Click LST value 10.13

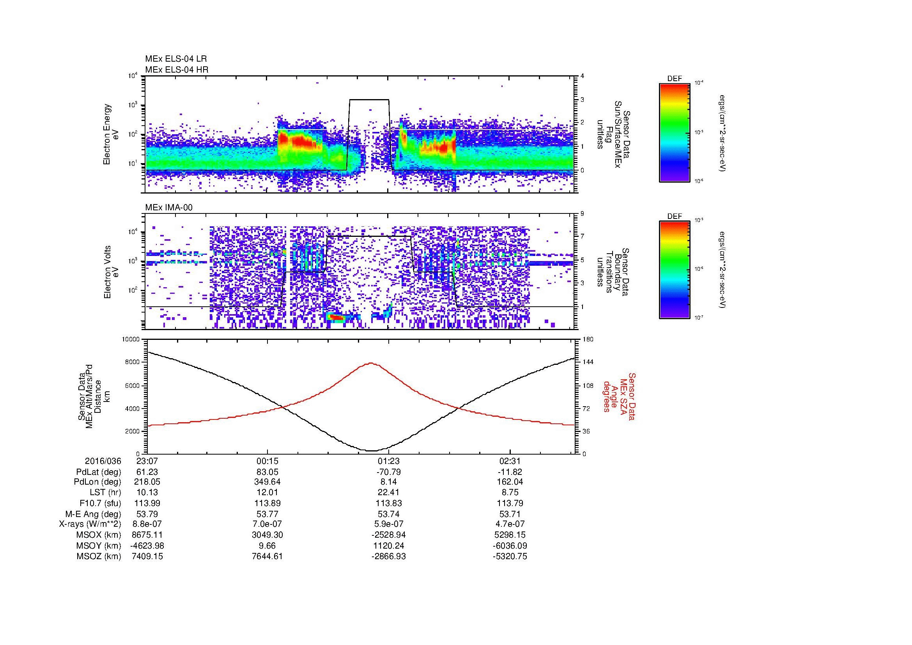pos(147,492)
